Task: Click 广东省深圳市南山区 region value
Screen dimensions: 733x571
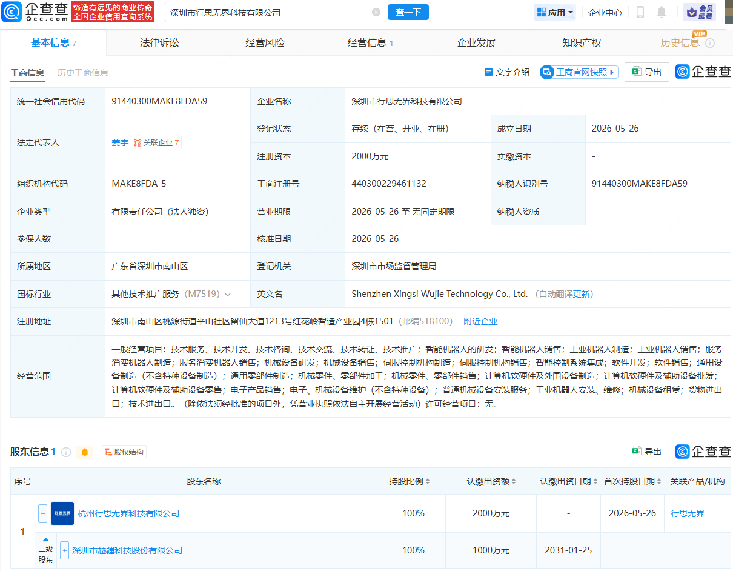Action: point(150,266)
